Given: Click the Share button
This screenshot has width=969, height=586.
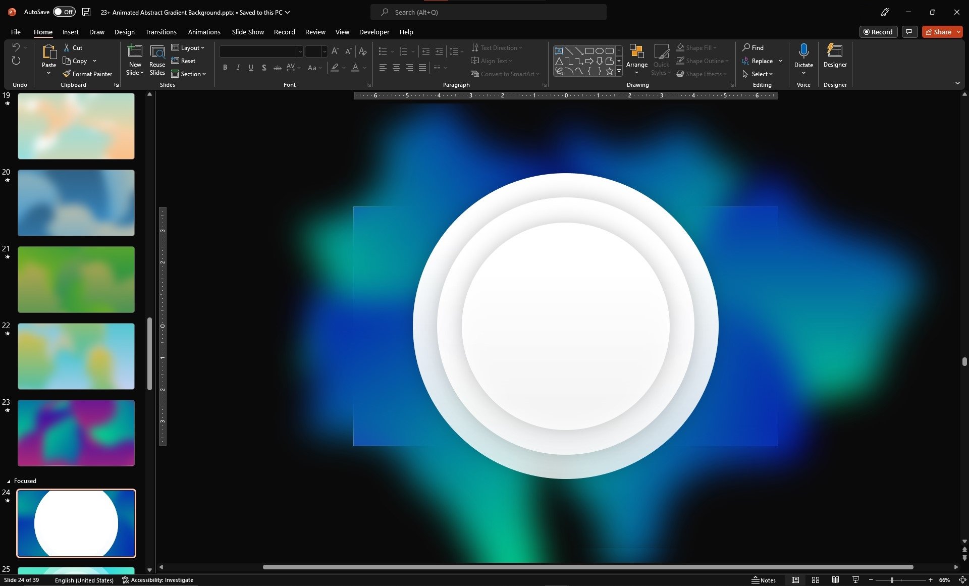Looking at the screenshot, I should [x=938, y=32].
